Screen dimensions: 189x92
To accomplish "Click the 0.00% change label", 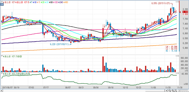I will pyautogui.click(x=185, y=14).
